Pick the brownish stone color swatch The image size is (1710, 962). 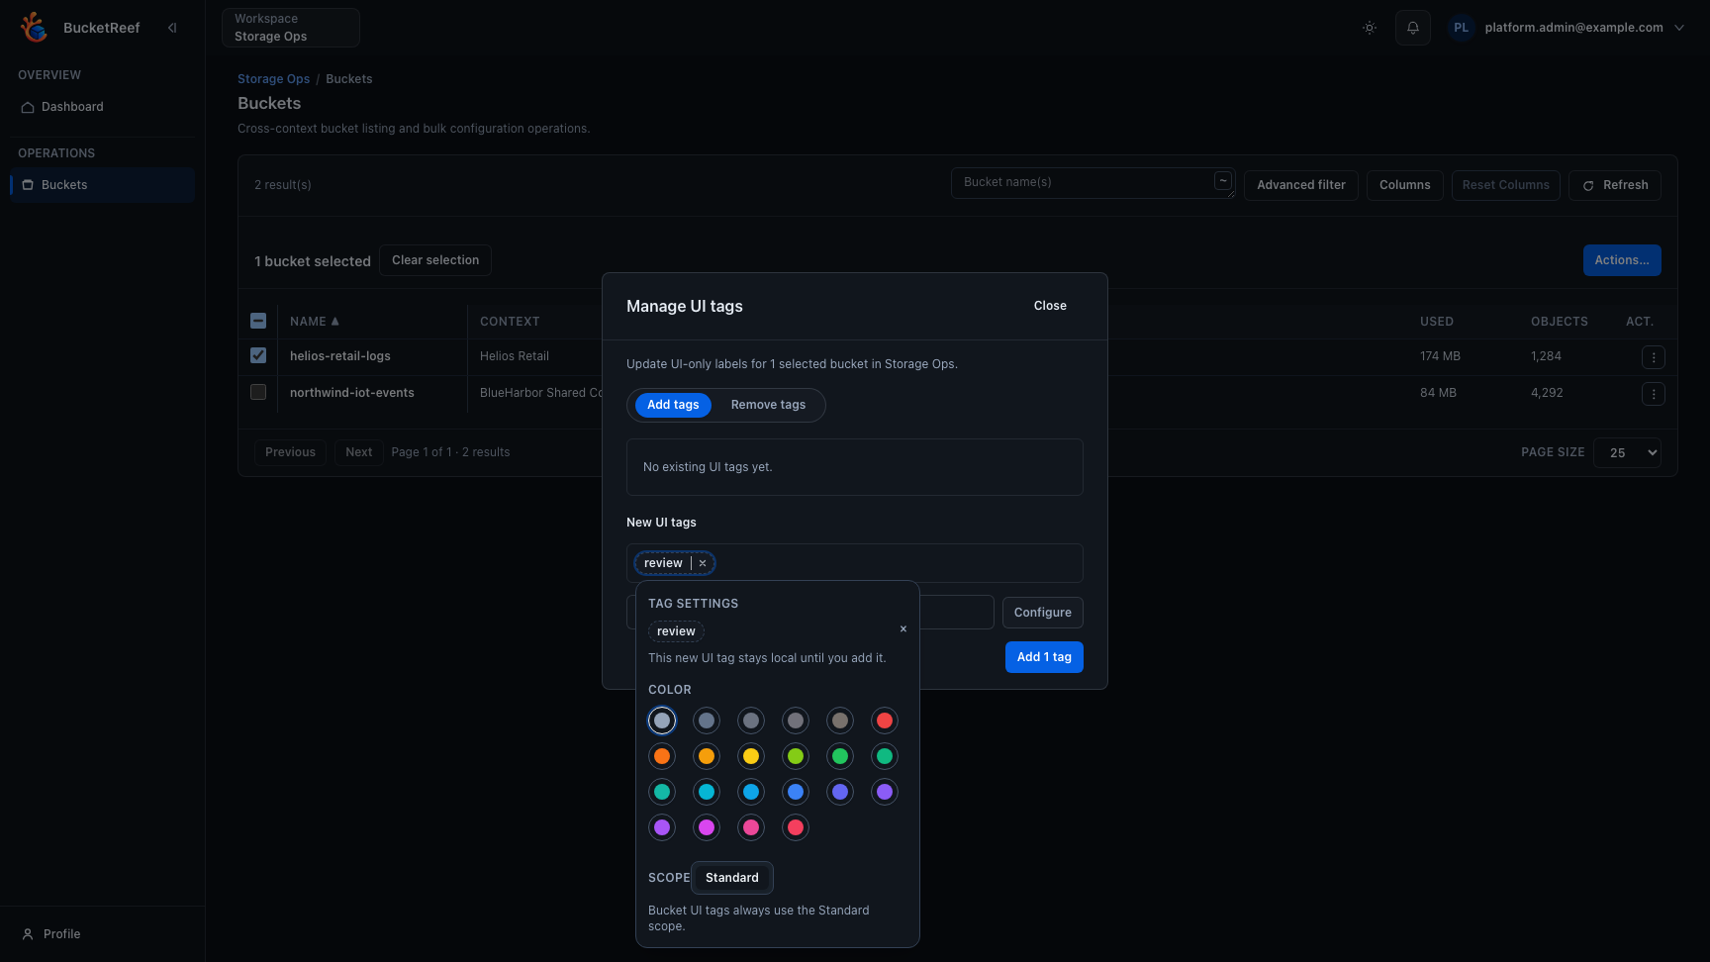[840, 721]
